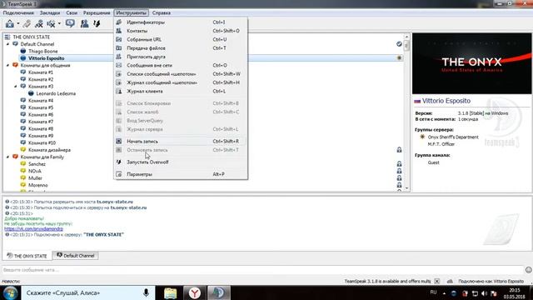The width and height of the screenshot is (533, 300).
Task: Select the NOvA family channel
Action: [x=35, y=171]
